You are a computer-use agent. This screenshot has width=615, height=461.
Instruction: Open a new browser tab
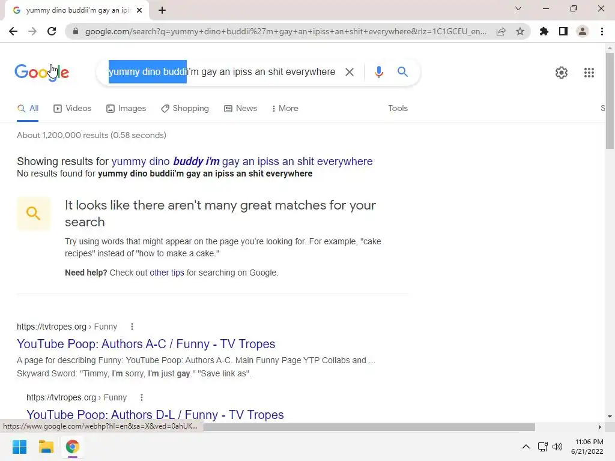pyautogui.click(x=162, y=10)
